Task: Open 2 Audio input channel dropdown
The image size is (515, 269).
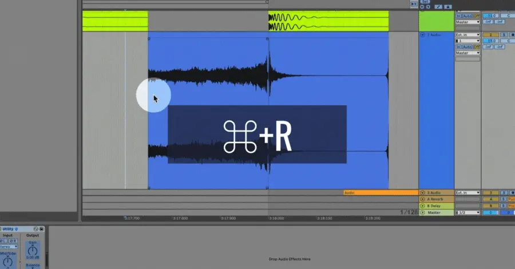Action: pos(468,41)
